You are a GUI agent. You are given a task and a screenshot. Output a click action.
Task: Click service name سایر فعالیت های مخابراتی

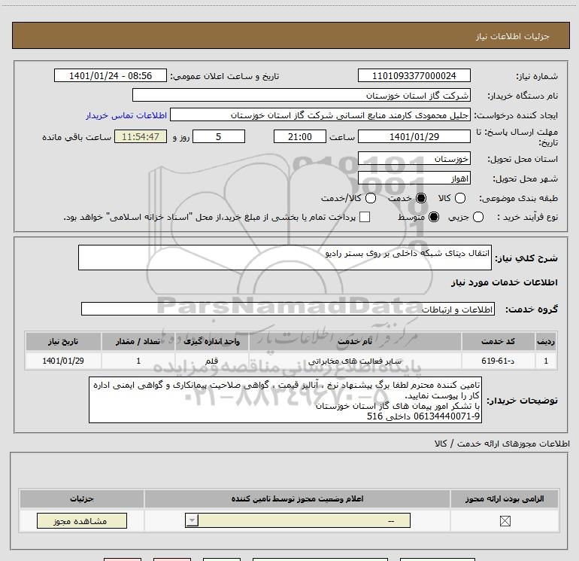click(355, 361)
